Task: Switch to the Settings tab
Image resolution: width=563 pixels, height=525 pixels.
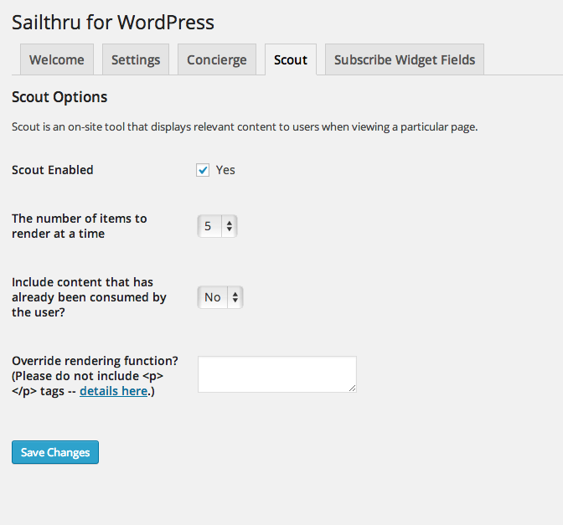Action: click(136, 59)
